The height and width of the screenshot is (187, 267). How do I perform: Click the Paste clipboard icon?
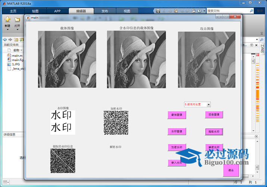tap(176, 11)
